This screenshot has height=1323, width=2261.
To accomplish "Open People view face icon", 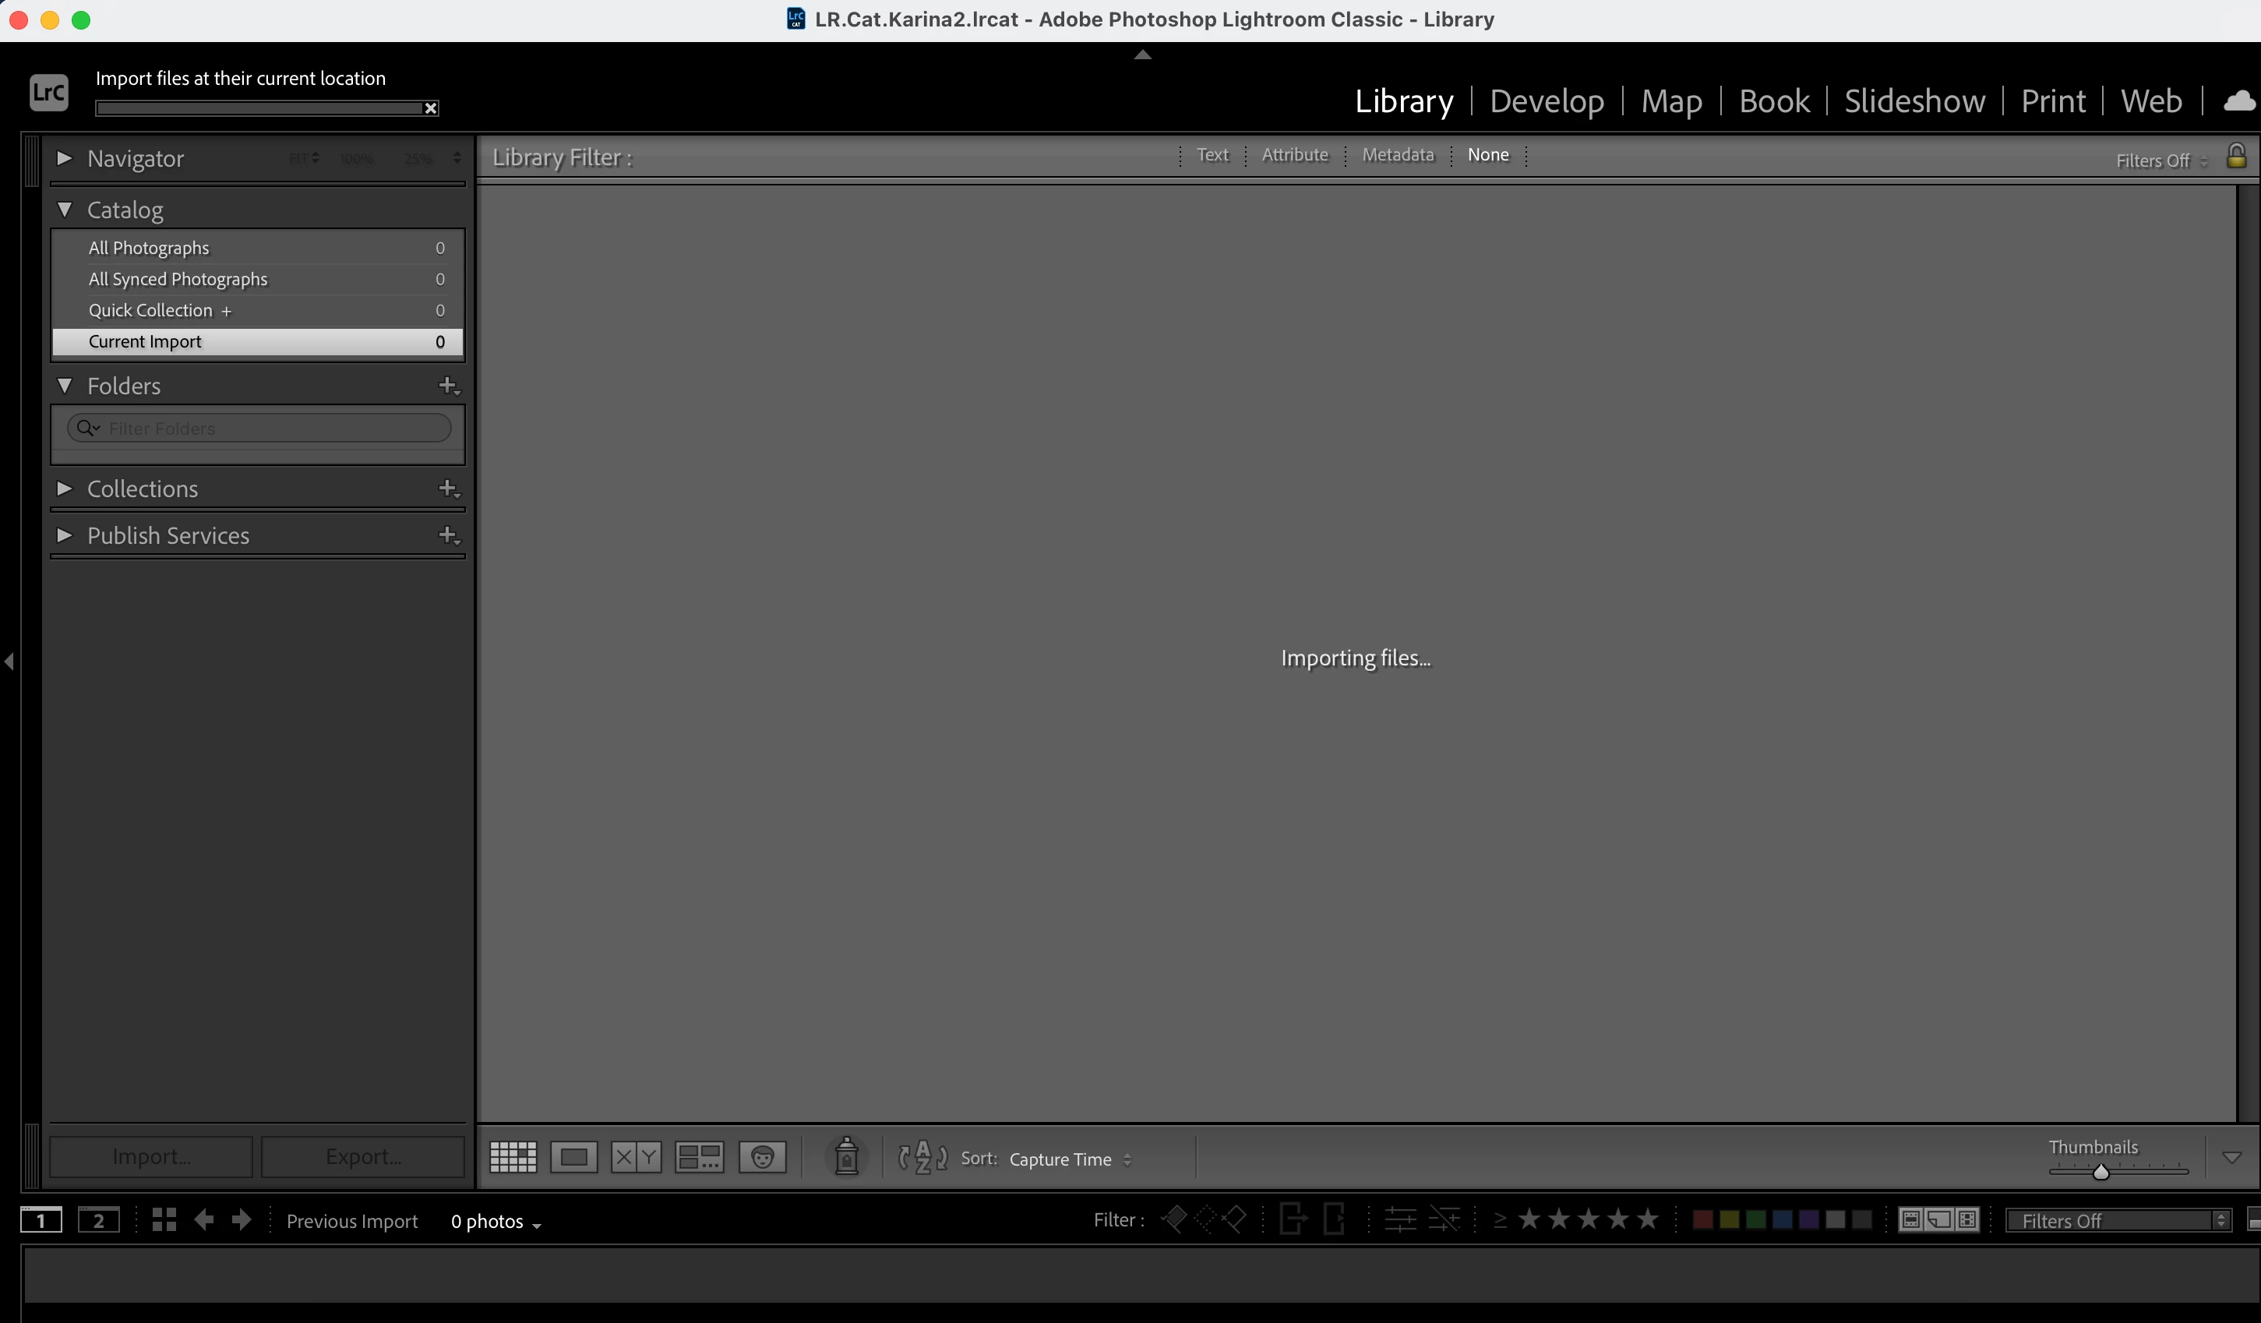I will (x=763, y=1157).
